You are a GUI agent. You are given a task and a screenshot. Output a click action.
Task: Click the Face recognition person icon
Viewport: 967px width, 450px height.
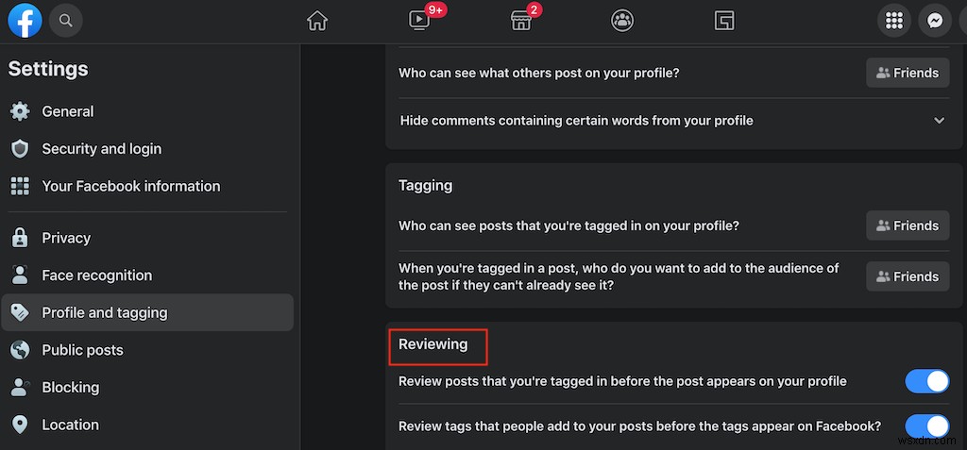pyautogui.click(x=21, y=275)
